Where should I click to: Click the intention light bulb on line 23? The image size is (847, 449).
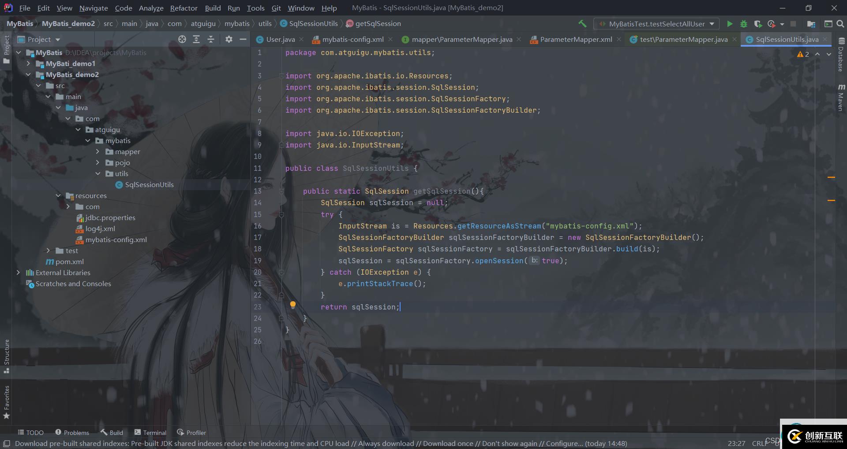coord(292,305)
